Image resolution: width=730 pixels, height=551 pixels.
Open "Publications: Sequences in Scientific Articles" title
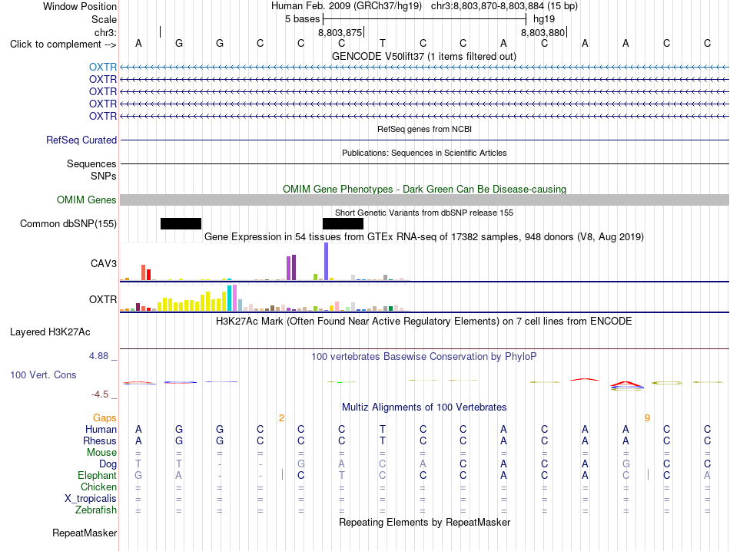click(x=424, y=153)
